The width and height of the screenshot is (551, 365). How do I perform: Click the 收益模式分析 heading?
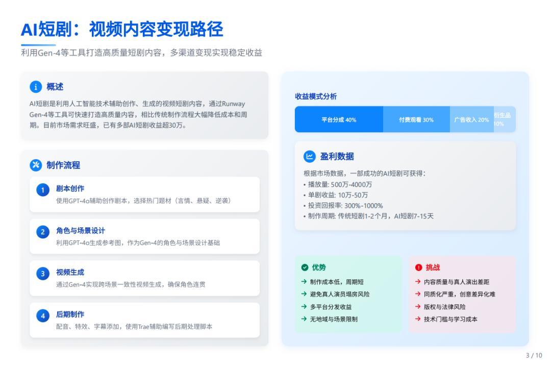pyautogui.click(x=316, y=96)
